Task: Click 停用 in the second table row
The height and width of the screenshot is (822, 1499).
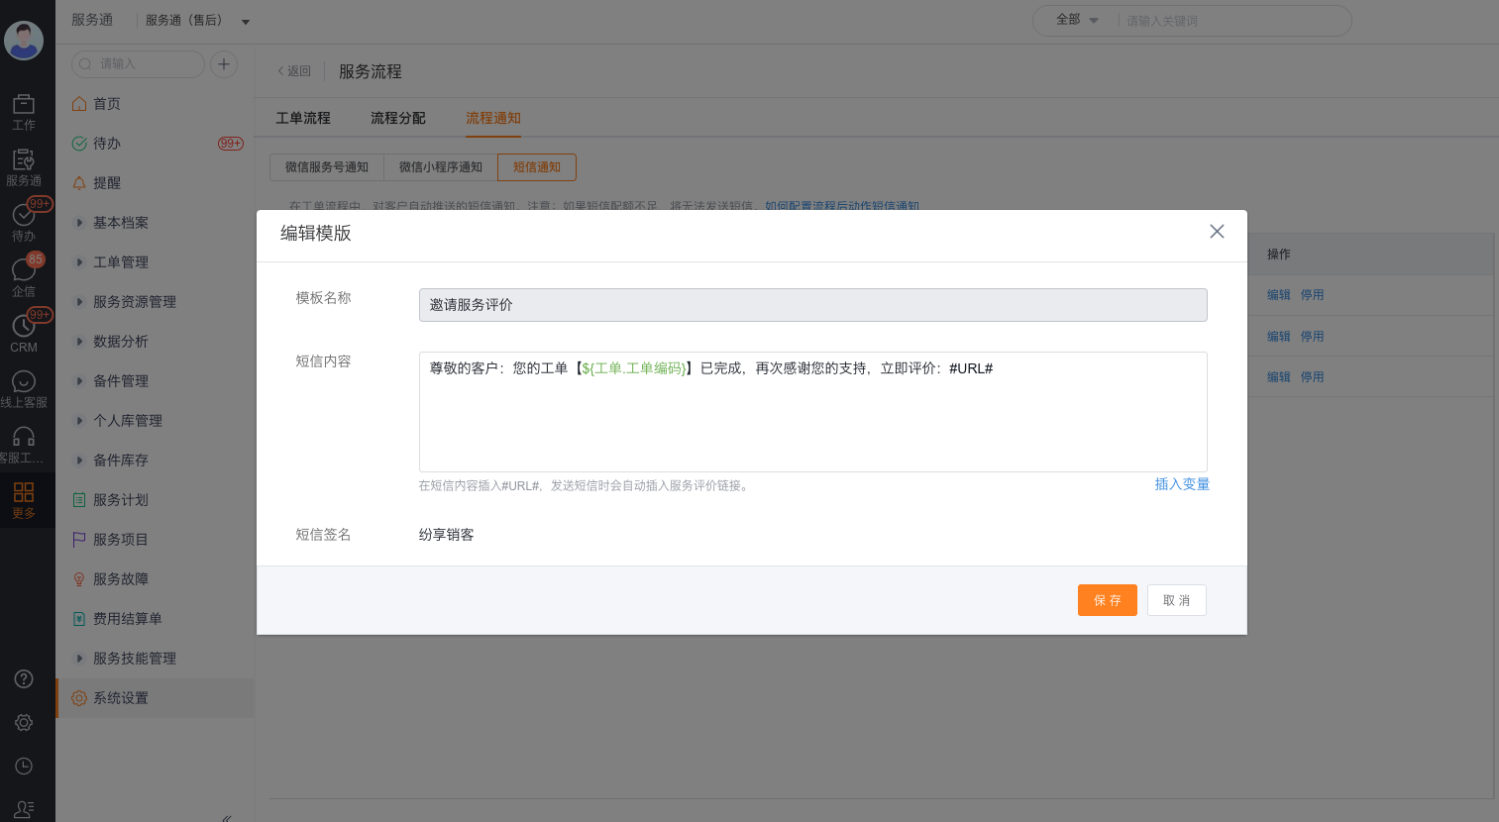Action: point(1313,337)
